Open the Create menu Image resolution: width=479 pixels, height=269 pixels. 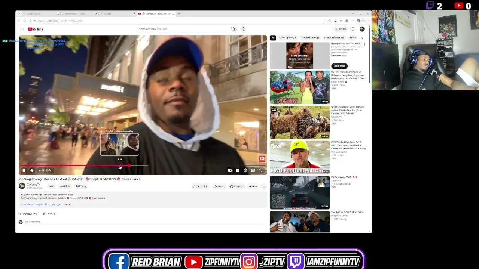click(x=341, y=29)
